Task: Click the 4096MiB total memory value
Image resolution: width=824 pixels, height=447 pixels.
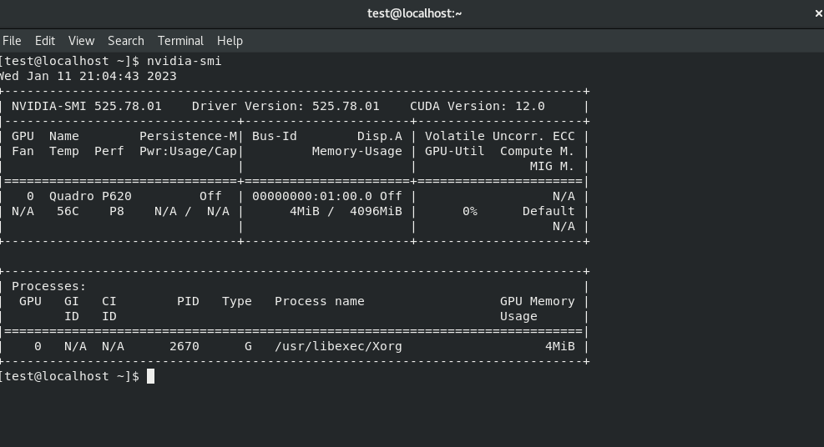Action: pos(376,212)
